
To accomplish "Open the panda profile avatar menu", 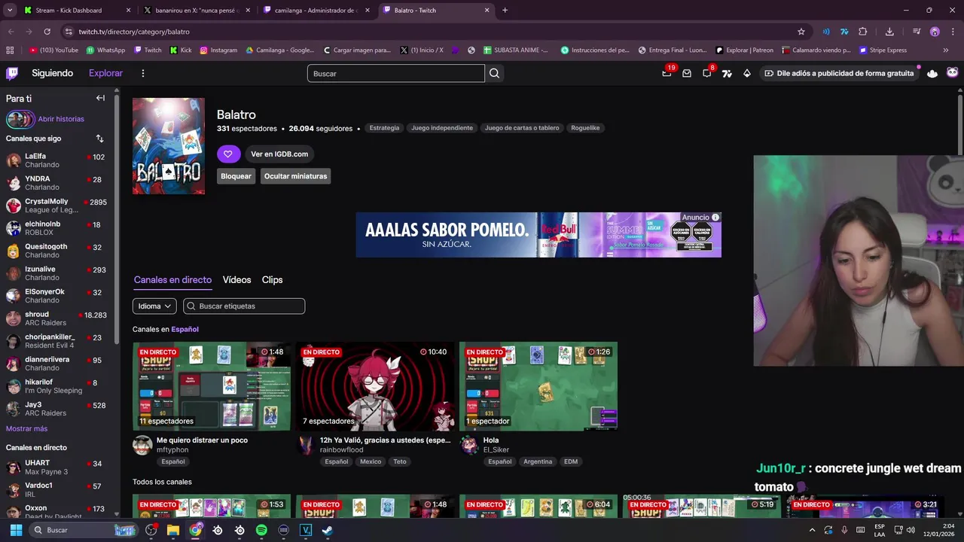I will pyautogui.click(x=953, y=73).
